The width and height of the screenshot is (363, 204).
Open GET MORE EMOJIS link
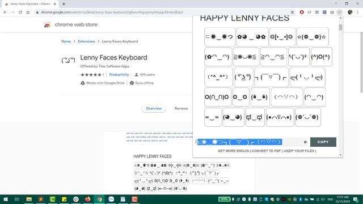pos(233,151)
